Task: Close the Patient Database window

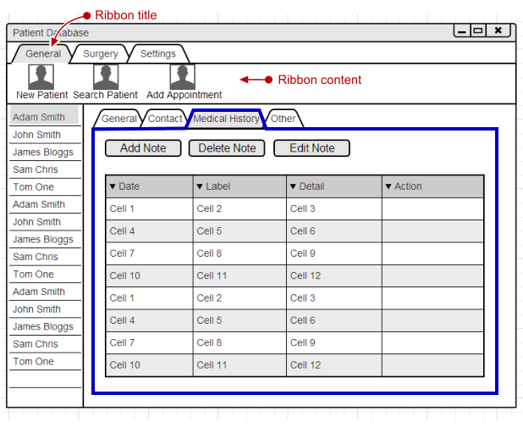Action: [x=498, y=31]
